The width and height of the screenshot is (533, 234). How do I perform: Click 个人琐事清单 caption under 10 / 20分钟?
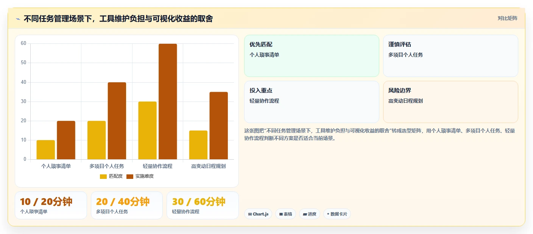tap(34, 212)
